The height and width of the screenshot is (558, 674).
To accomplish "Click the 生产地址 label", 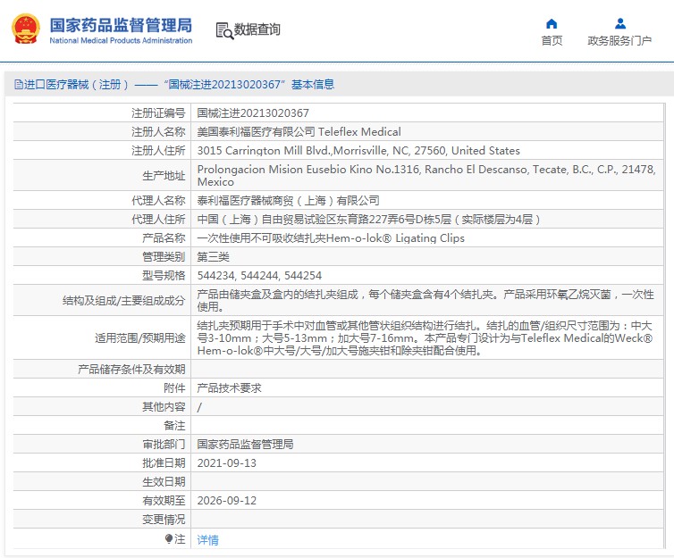I will (164, 176).
